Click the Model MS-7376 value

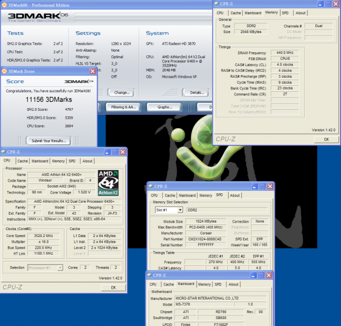point(204,304)
